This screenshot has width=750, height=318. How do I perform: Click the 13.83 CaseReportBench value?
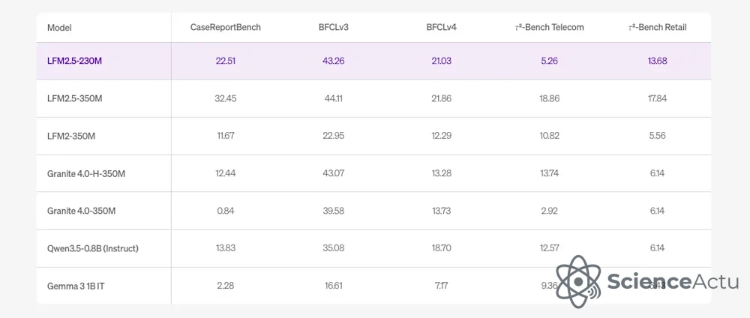(226, 248)
